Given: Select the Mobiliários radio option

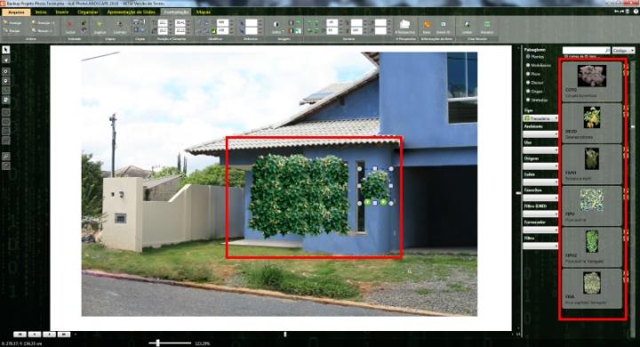Looking at the screenshot, I should (x=528, y=65).
